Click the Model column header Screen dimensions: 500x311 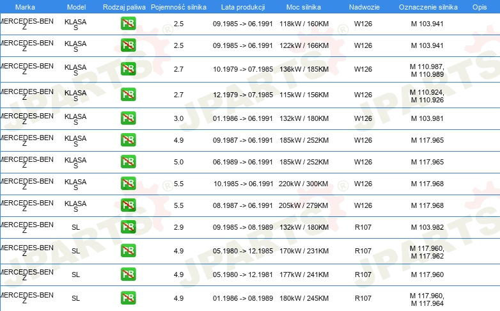click(x=76, y=7)
